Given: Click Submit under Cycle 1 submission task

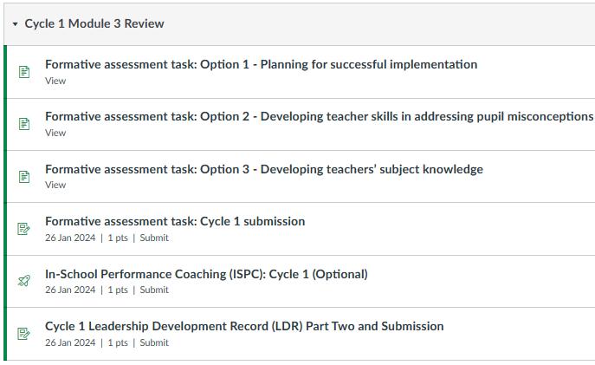Looking at the screenshot, I should [154, 238].
